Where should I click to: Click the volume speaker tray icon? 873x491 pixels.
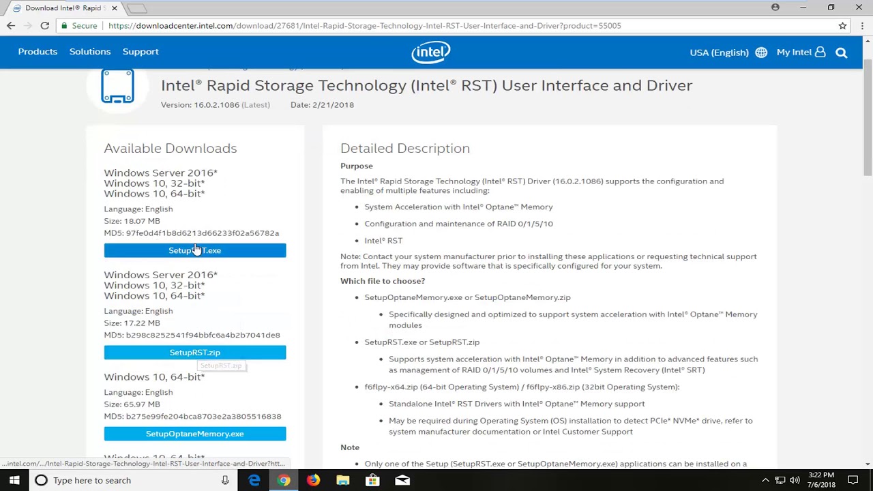795,480
